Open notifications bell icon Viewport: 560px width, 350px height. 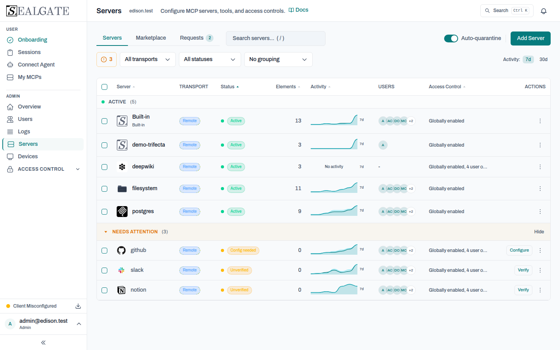(x=544, y=11)
